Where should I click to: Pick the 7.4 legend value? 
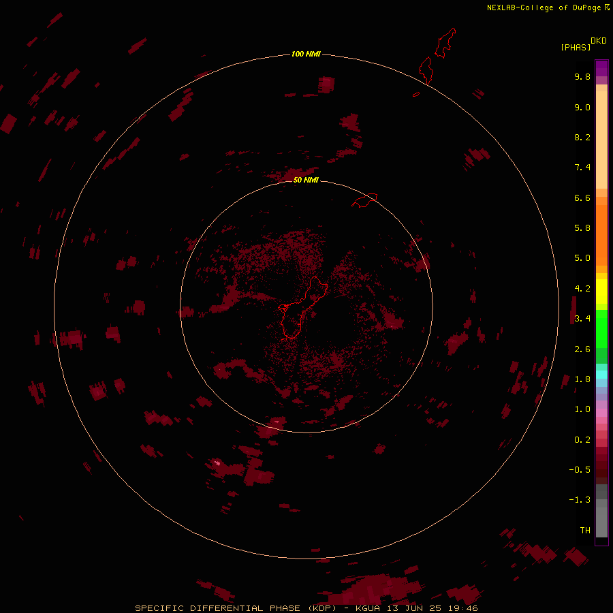point(582,168)
